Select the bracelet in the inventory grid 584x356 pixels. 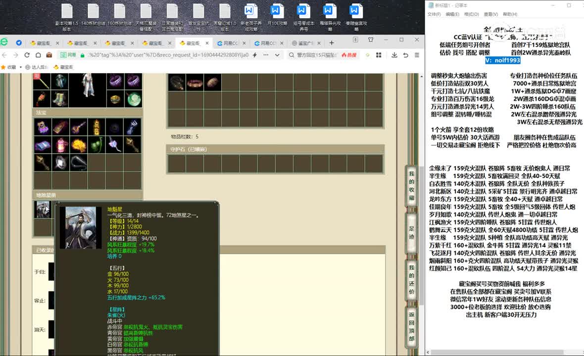coord(195,82)
